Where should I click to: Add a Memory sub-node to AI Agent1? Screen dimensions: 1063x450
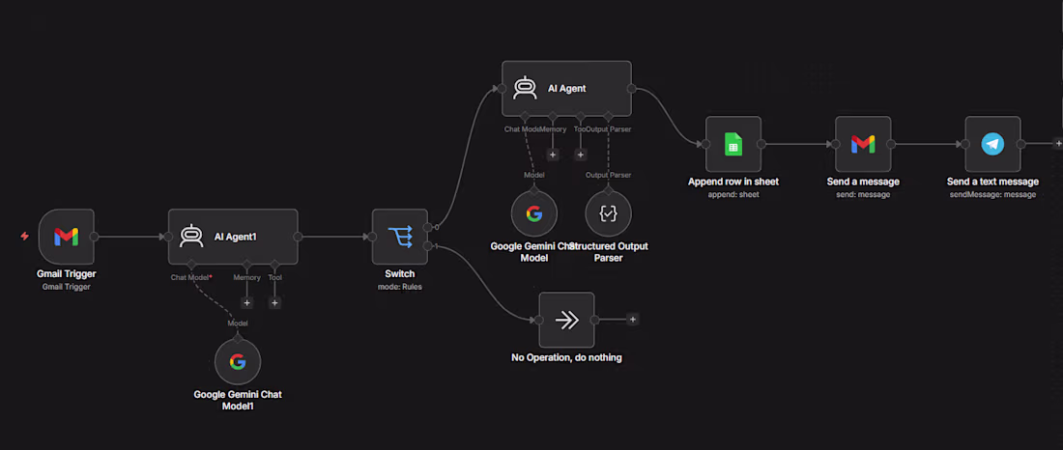pos(246,303)
